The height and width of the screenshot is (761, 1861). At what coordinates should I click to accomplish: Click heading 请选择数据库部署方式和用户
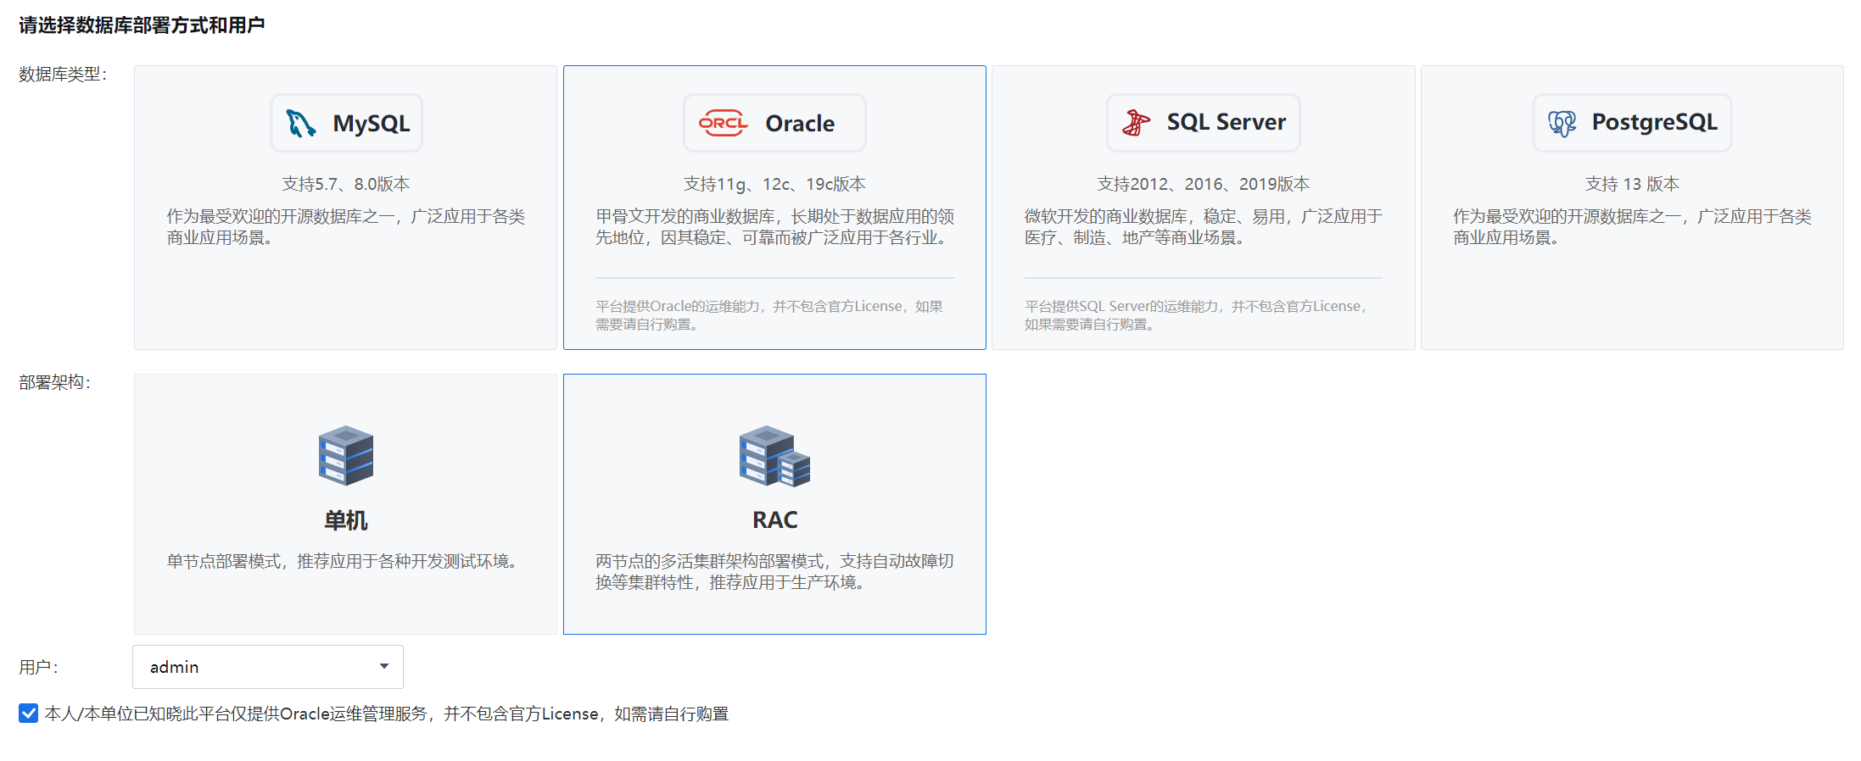tap(142, 25)
